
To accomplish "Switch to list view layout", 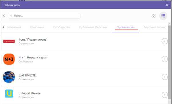I will click(x=163, y=16).
